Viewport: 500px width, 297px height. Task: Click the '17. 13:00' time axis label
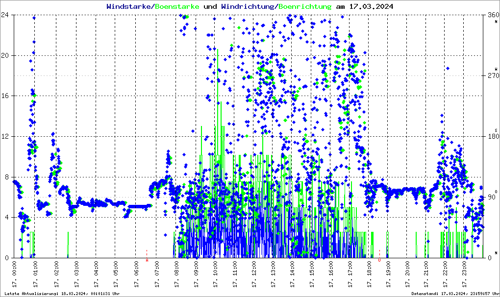[x=273, y=274]
